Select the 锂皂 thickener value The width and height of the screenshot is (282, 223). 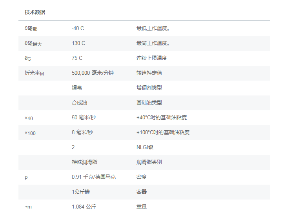pyautogui.click(x=77, y=88)
